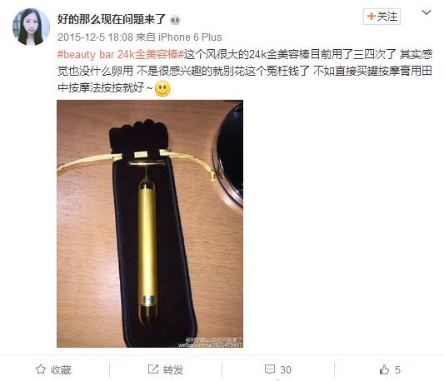Follow the user with +关注 button

(382, 17)
